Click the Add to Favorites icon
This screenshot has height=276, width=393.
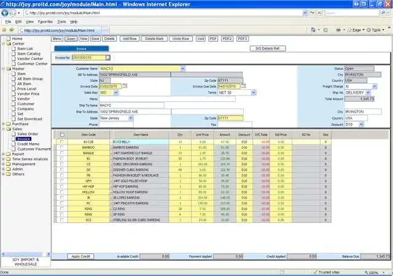[12, 30]
